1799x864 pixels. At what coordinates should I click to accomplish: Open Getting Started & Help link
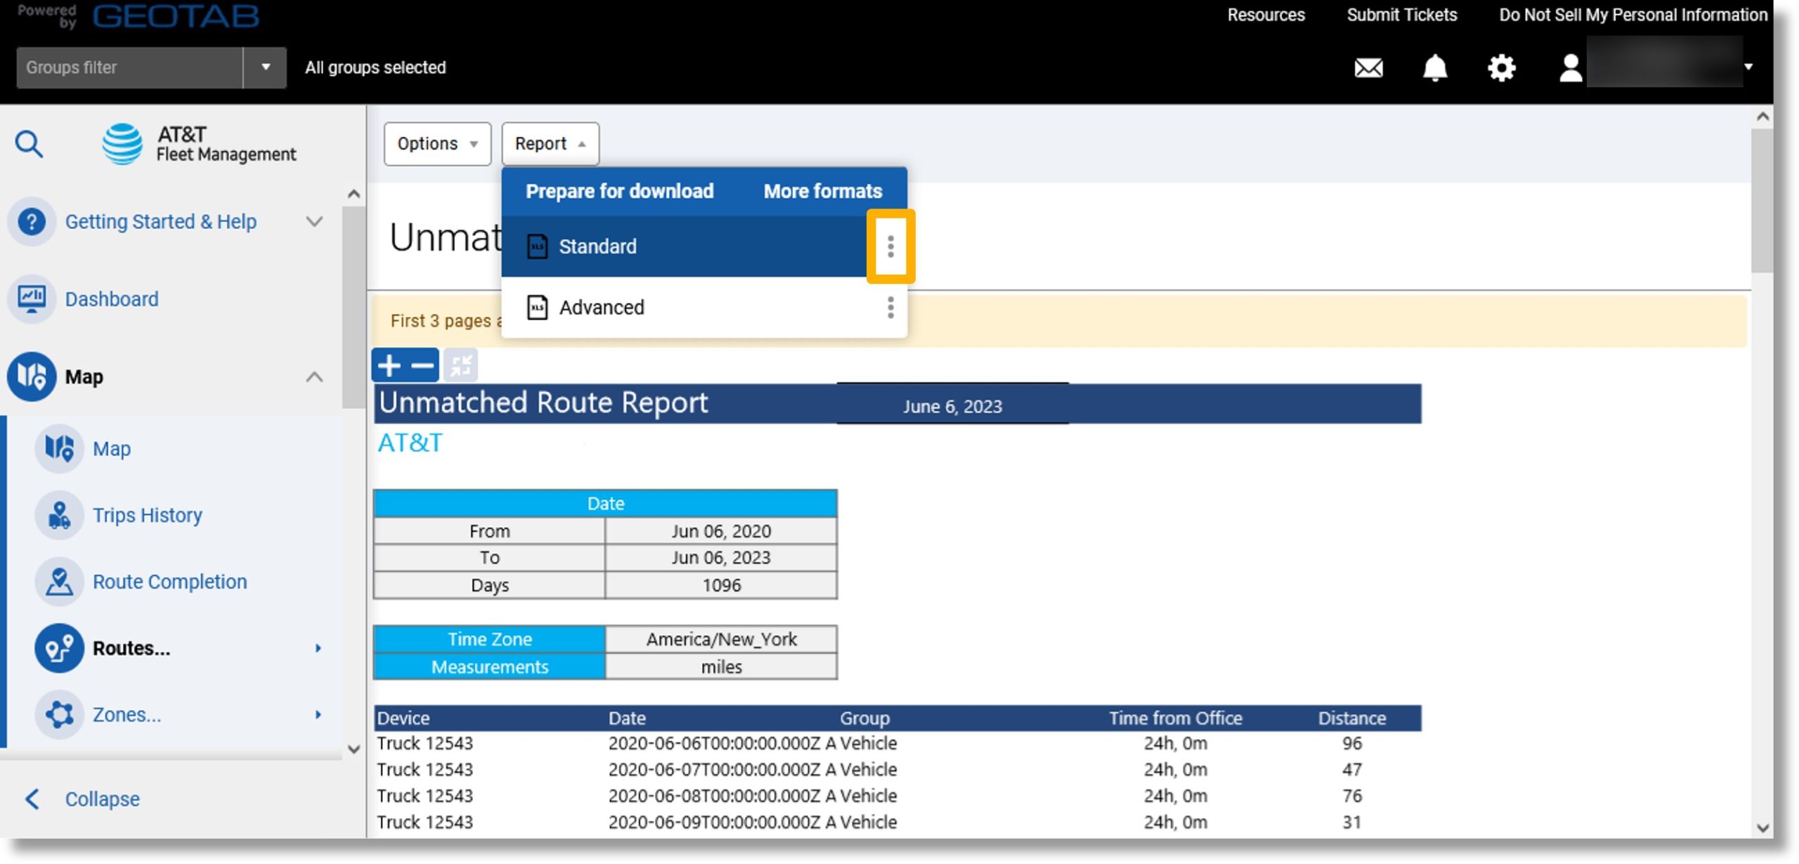pos(161,222)
